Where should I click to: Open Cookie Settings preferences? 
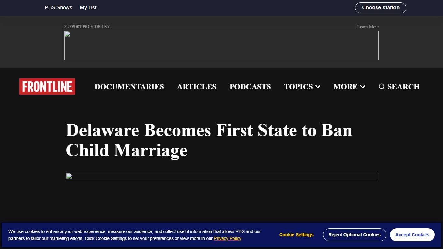coord(296,234)
